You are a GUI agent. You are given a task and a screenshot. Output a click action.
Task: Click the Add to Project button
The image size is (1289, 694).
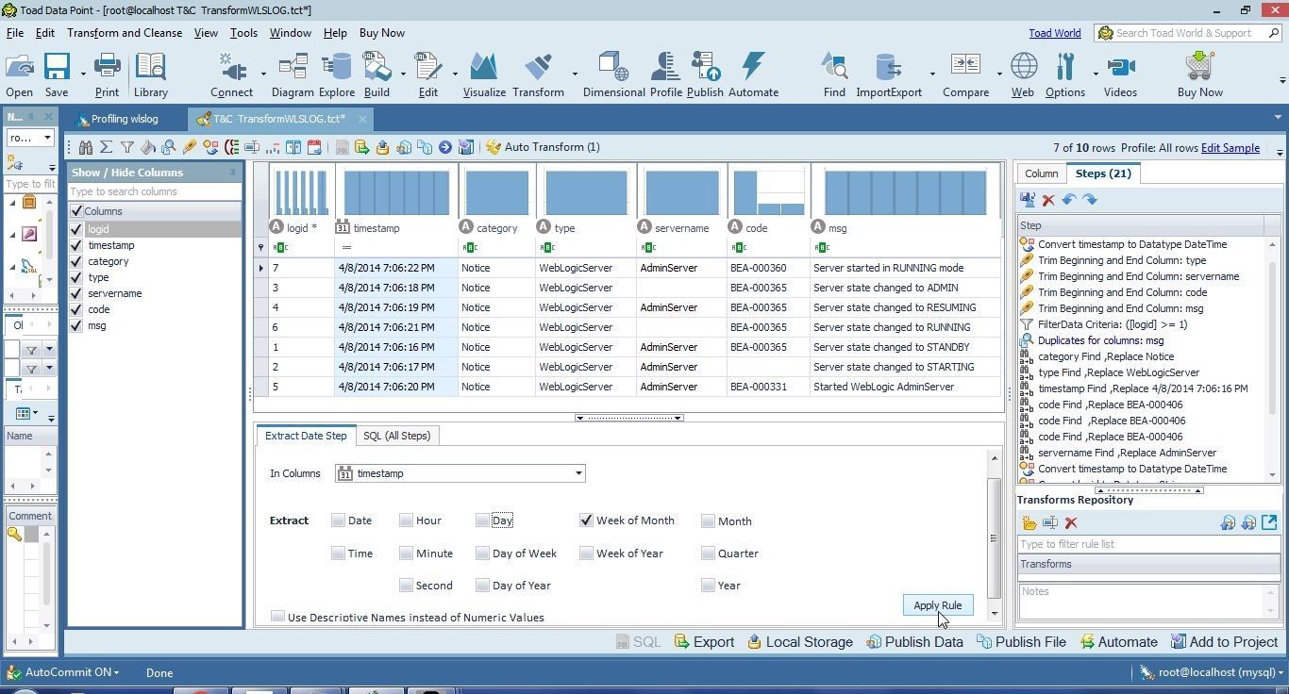tap(1223, 642)
